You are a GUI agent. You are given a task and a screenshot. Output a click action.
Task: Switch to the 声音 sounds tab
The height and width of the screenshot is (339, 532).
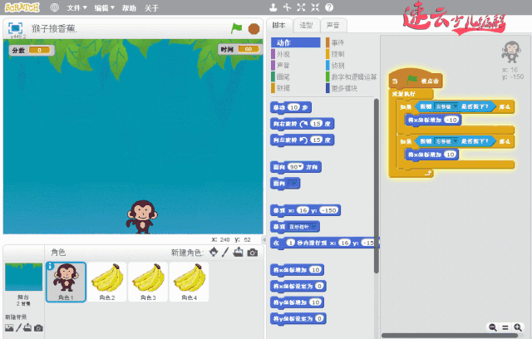click(x=333, y=26)
